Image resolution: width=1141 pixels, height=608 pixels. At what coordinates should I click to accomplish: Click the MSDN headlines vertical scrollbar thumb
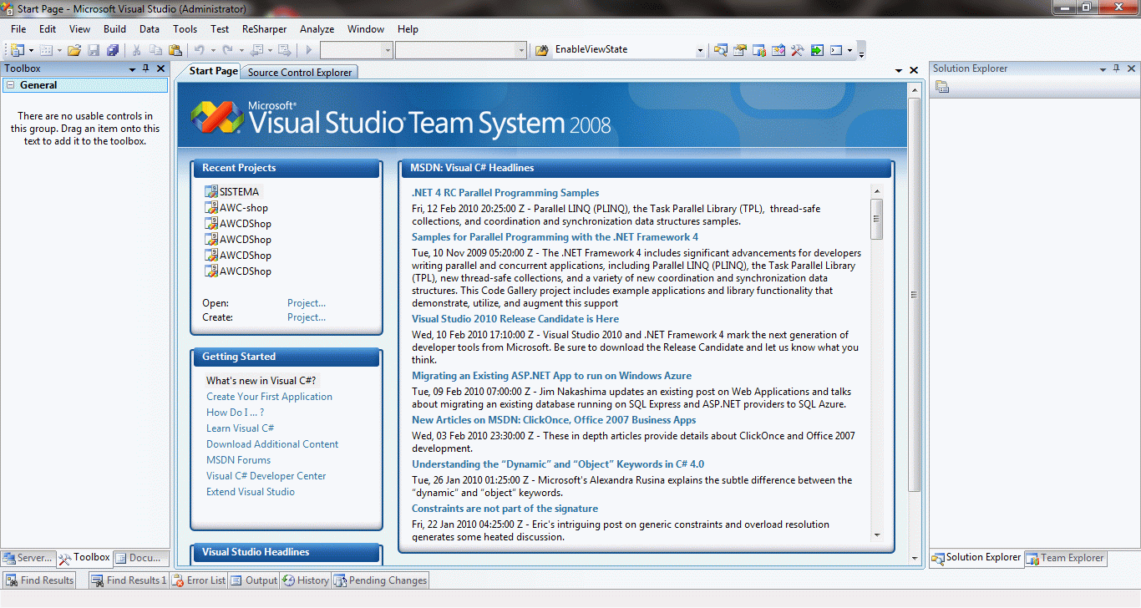tap(876, 219)
